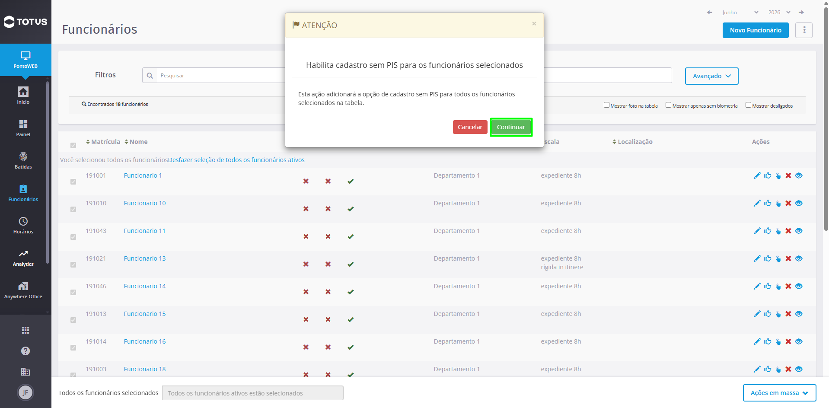Open Anywhere Office in sidebar
829x408 pixels.
click(x=23, y=290)
